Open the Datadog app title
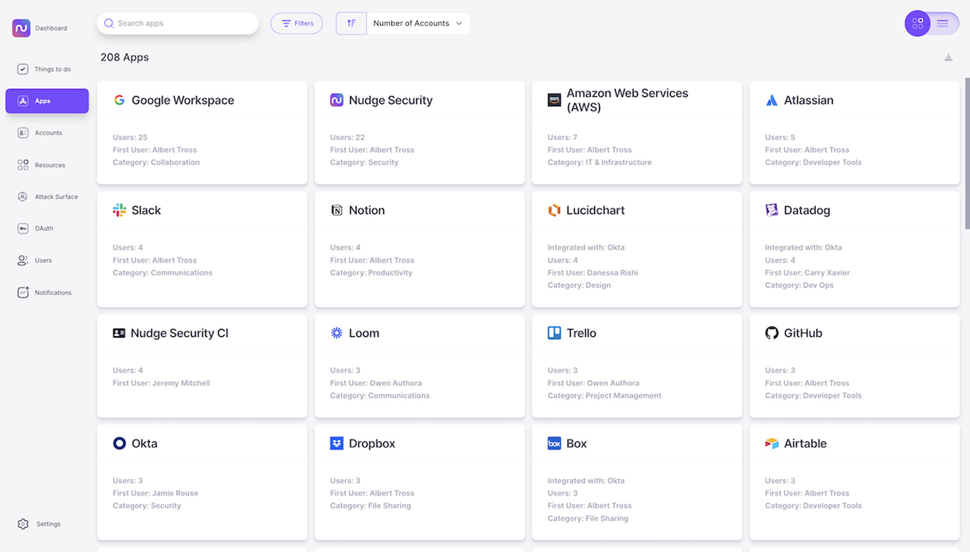The height and width of the screenshot is (552, 970). (x=807, y=210)
